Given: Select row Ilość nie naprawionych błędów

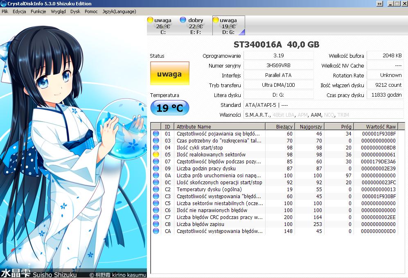Looking at the screenshot, I should coord(274,210).
